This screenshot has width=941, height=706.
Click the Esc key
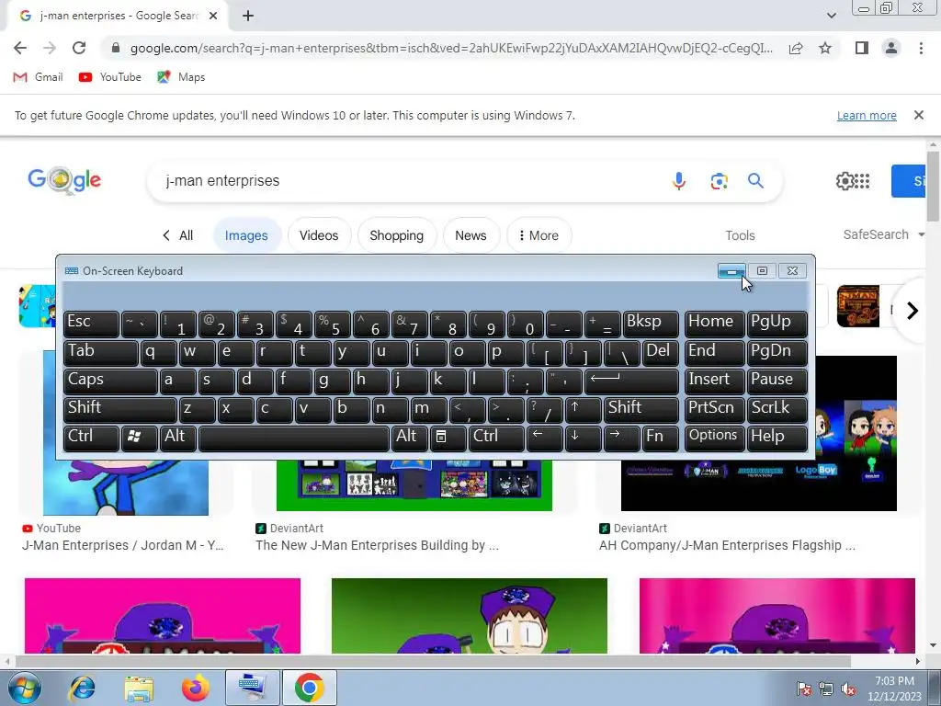point(91,324)
